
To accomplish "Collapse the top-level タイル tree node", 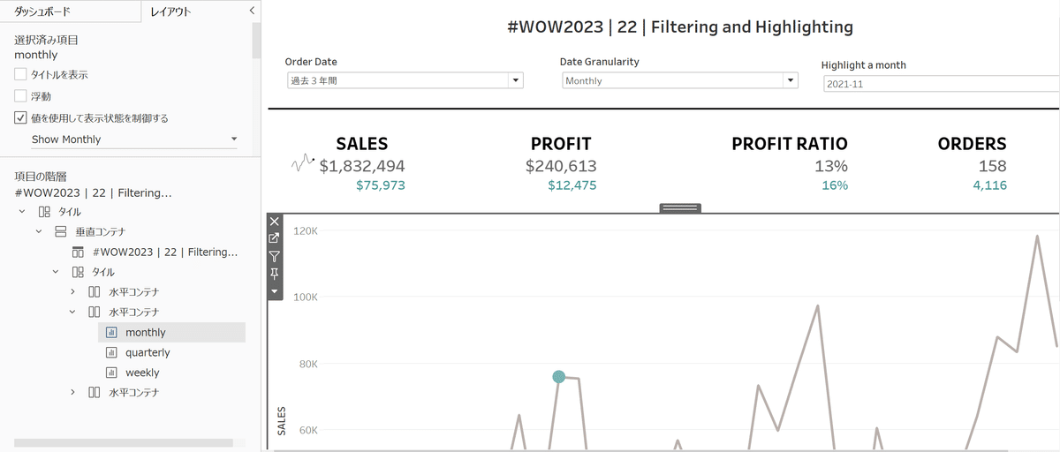I will (23, 212).
